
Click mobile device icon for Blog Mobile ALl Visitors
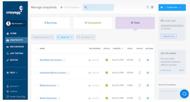pos(140,60)
